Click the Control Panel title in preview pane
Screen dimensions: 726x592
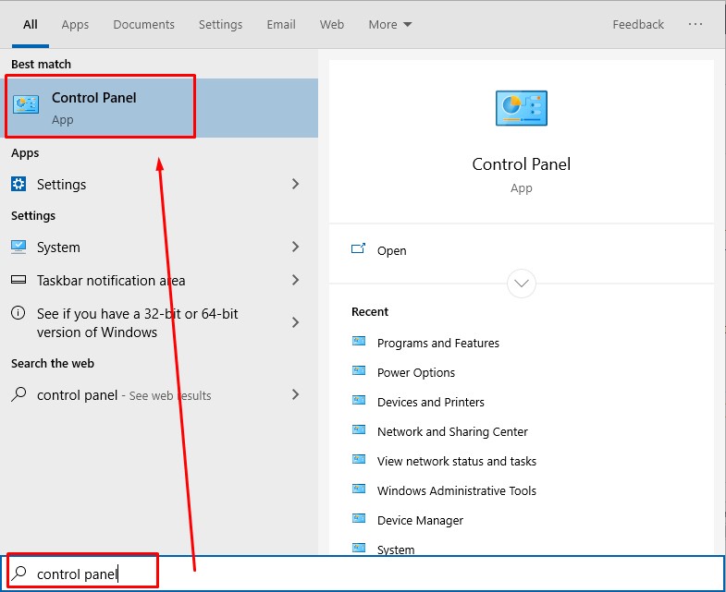[x=522, y=164]
